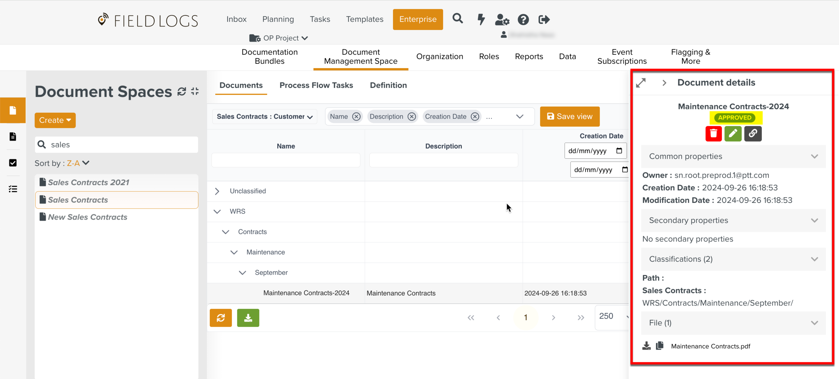
Task: Open the checkbox tasks sidebar icon
Action: tap(13, 163)
